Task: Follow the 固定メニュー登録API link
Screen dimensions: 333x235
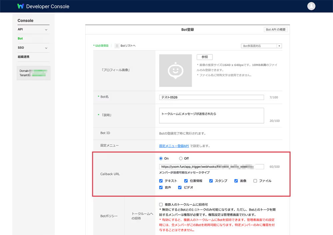Action: [174, 146]
